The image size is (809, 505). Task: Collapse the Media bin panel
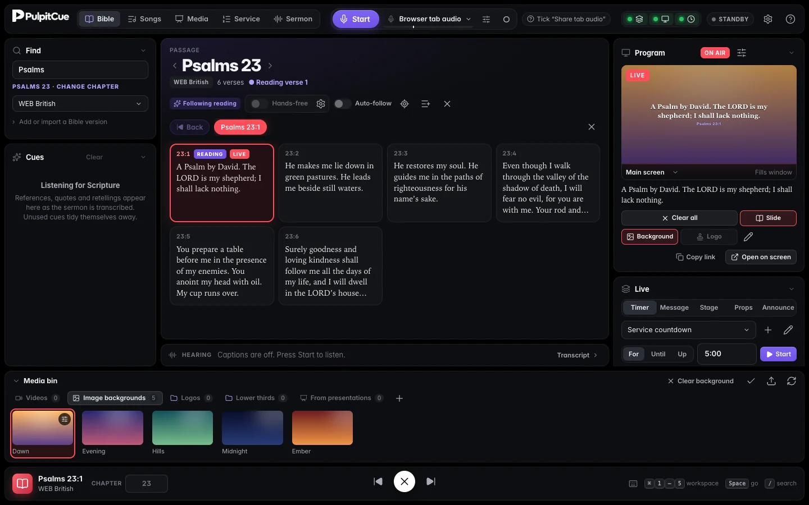click(x=16, y=381)
